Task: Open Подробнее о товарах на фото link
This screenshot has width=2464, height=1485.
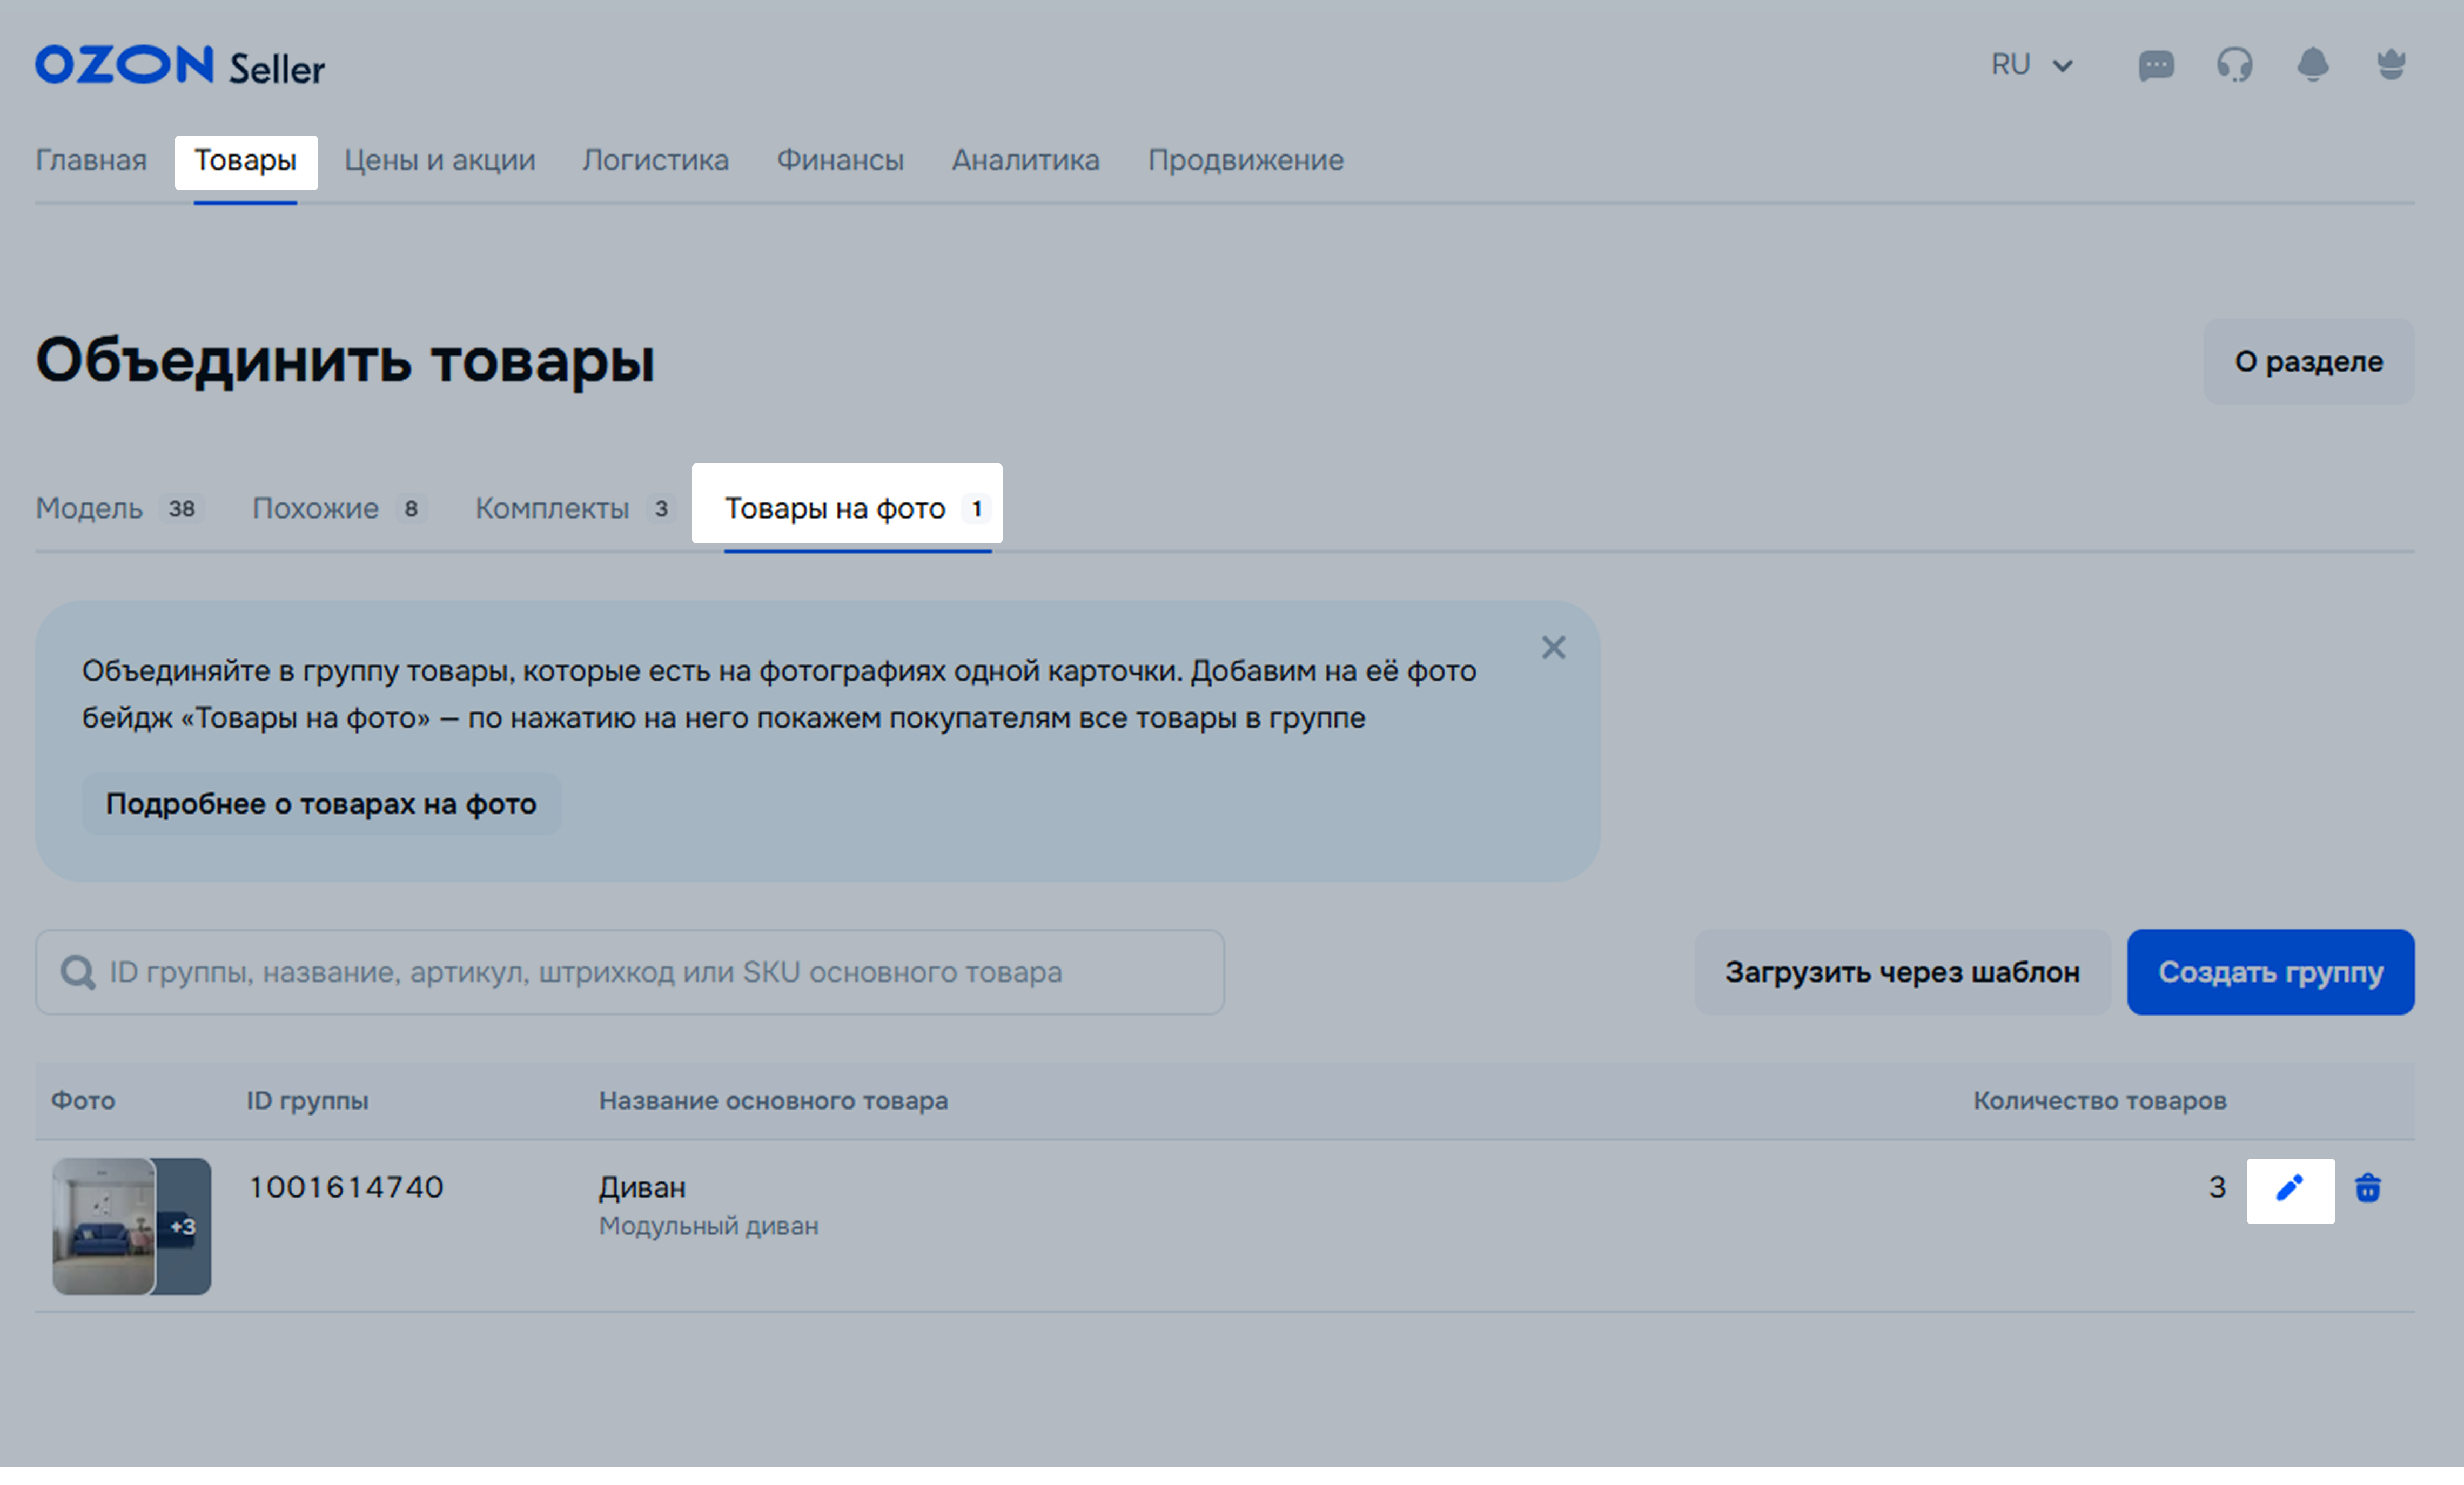Action: pyautogui.click(x=321, y=804)
